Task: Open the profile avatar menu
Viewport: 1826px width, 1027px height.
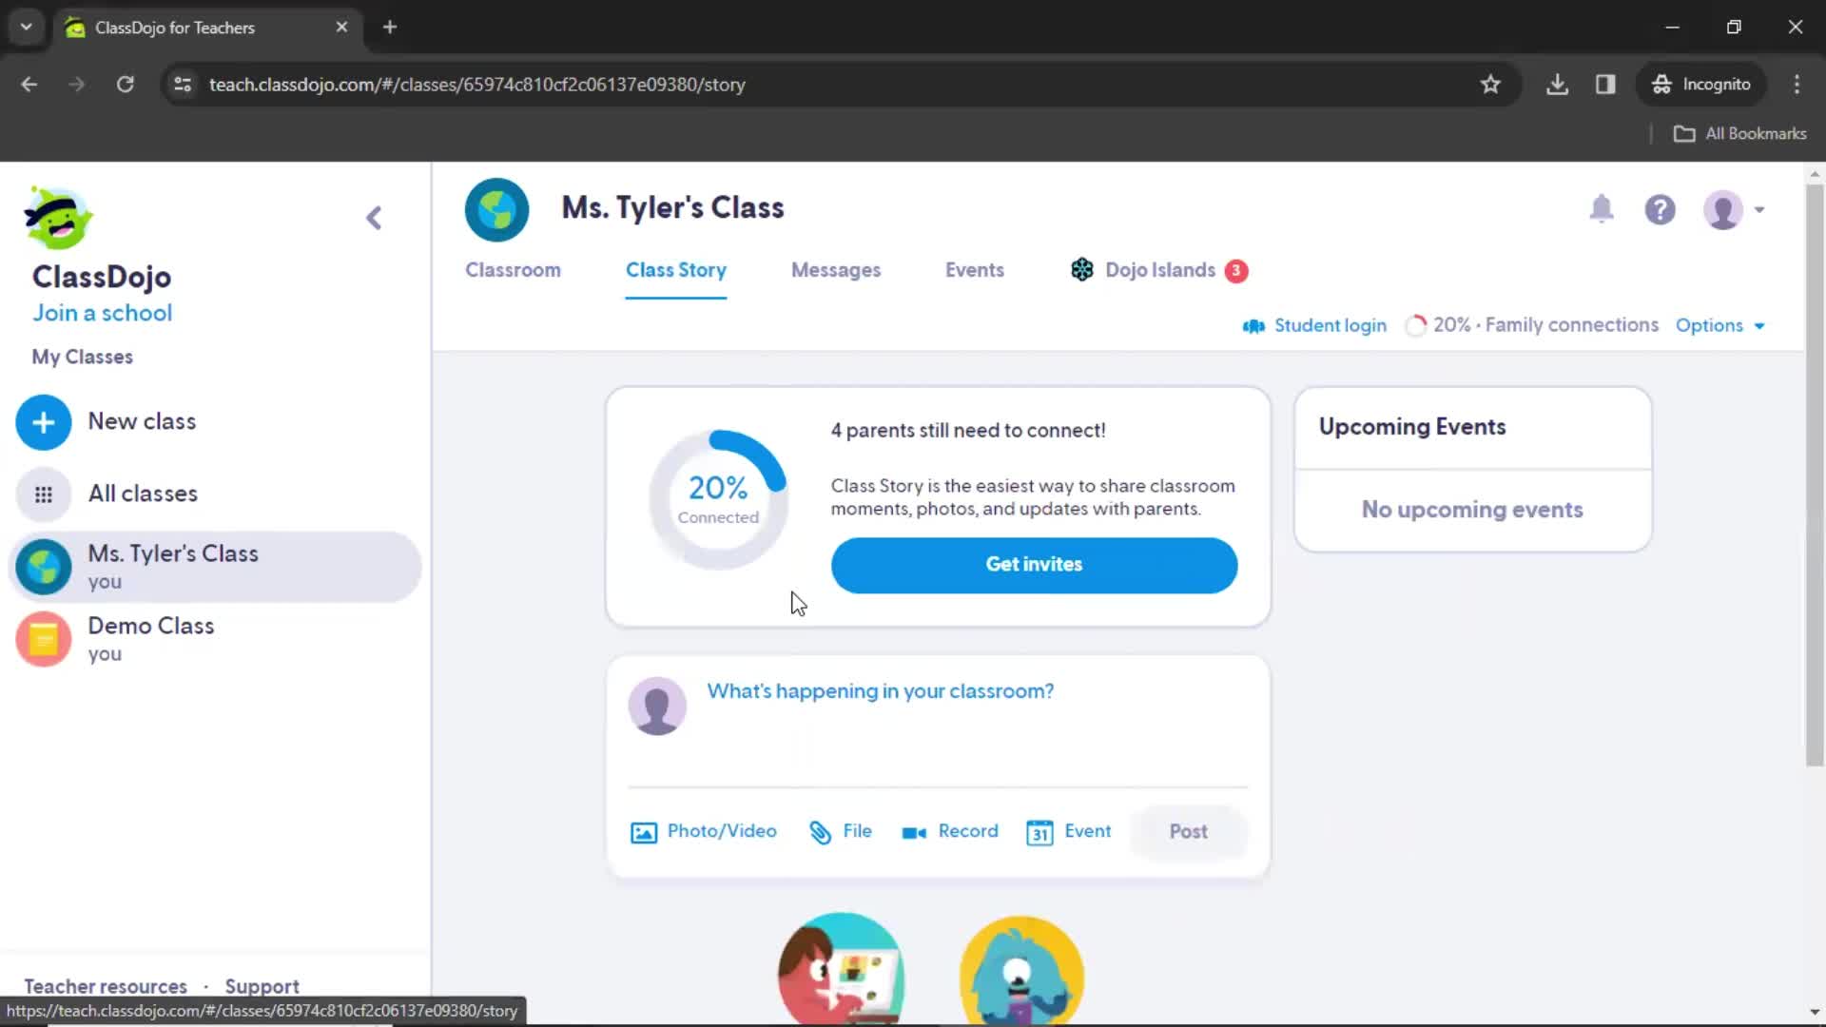Action: pyautogui.click(x=1733, y=210)
